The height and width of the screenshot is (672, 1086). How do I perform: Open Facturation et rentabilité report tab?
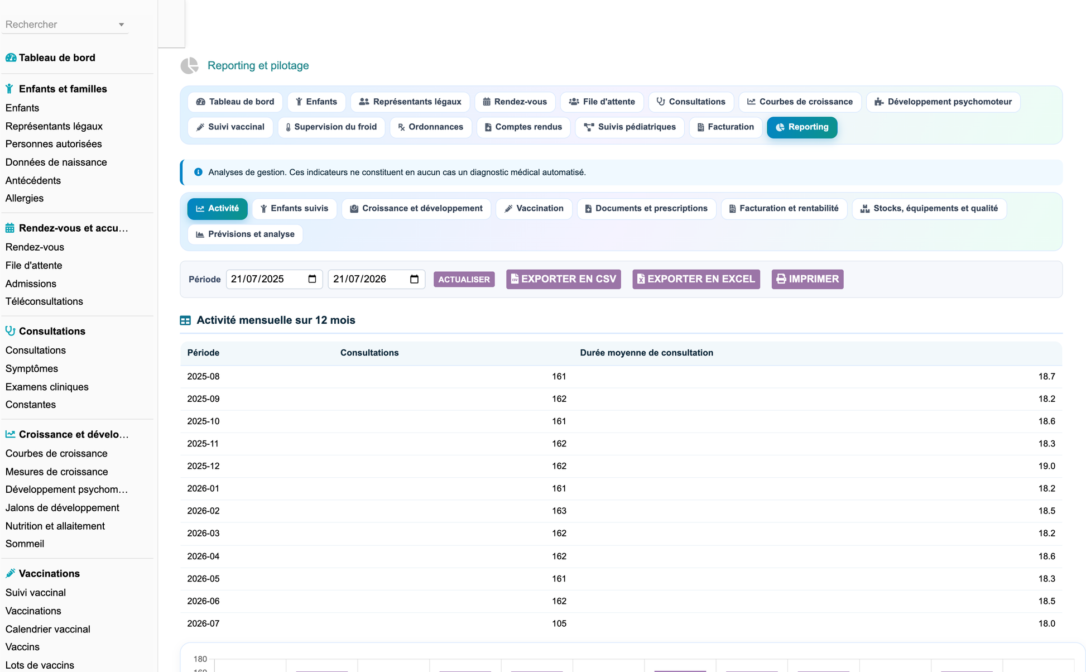(784, 209)
